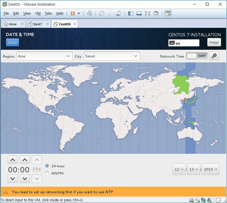Screen dimensions: 227x203
Task: Open NTP server settings gear icon
Action: click(214, 56)
